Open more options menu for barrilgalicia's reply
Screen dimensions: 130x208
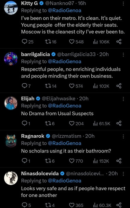coord(123,55)
